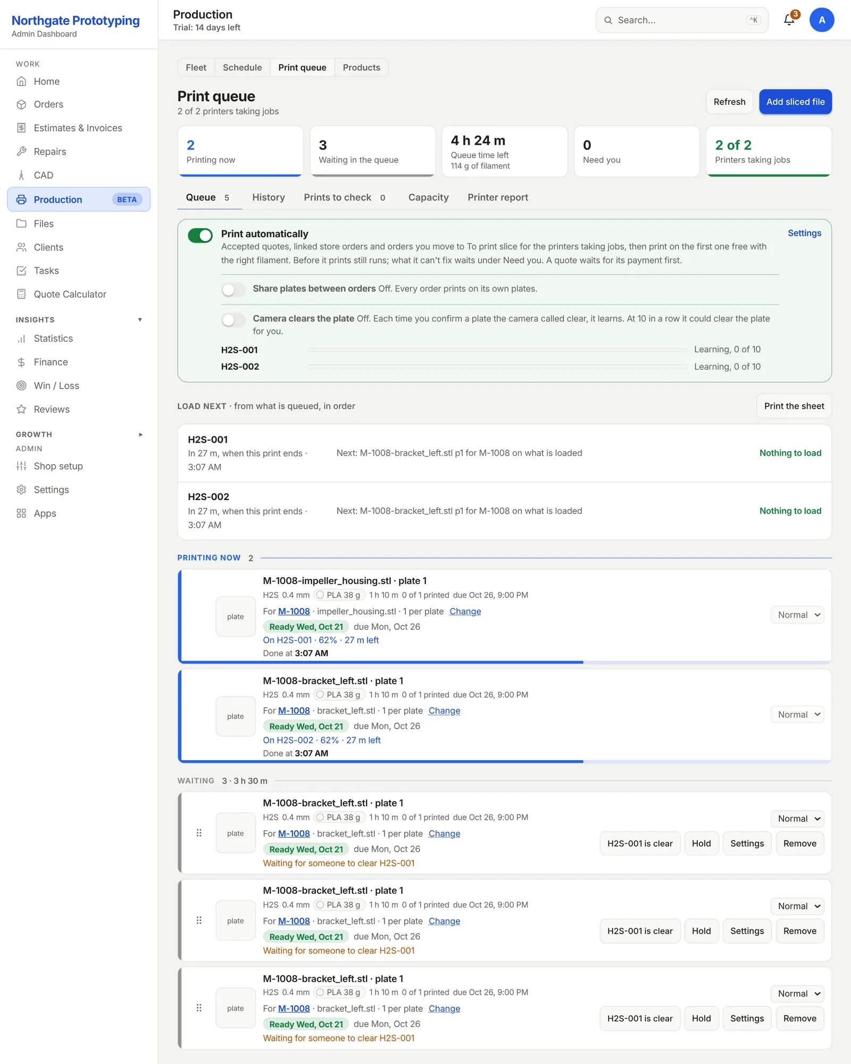Open Normal dropdown for bracket_left on H2S-002

point(797,714)
